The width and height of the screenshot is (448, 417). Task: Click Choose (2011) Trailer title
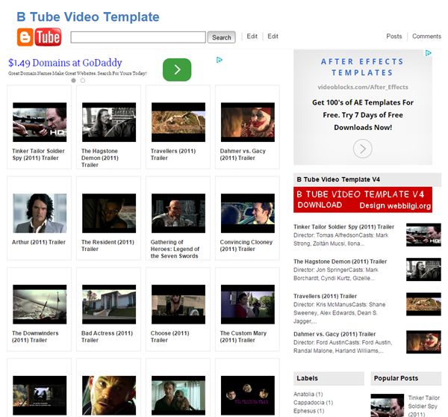tap(170, 336)
